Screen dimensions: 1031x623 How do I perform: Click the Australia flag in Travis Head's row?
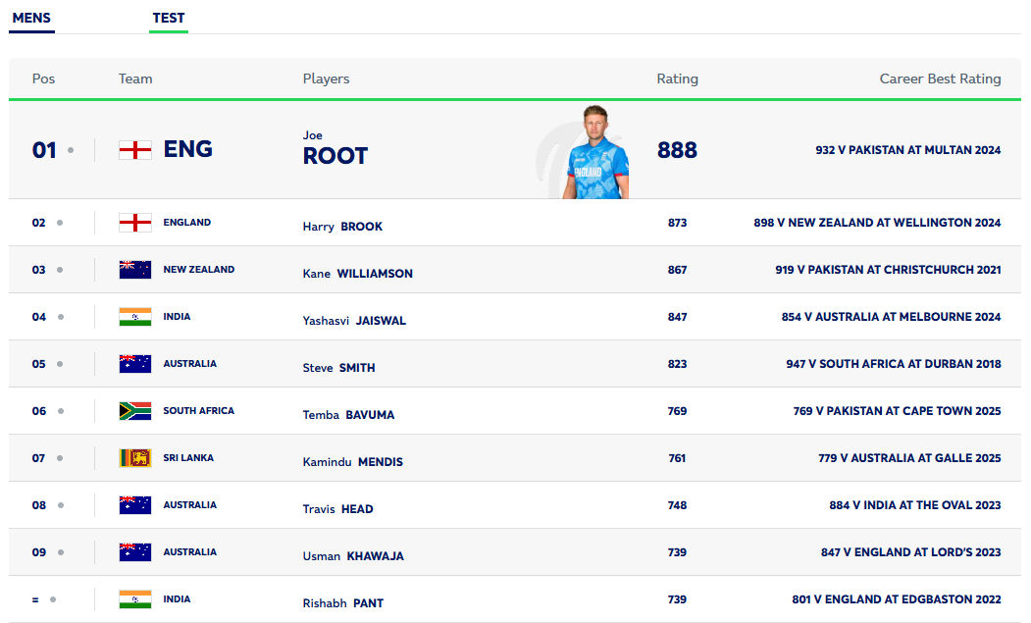135,505
